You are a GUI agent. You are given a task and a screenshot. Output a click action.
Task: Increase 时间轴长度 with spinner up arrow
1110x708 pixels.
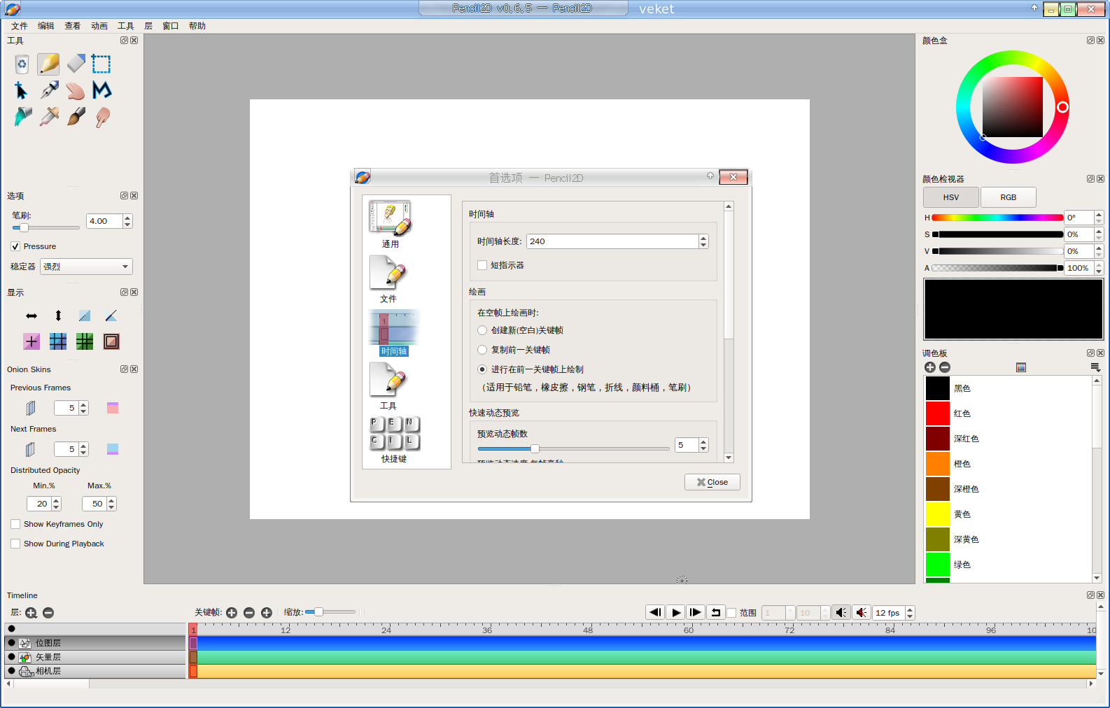[703, 238]
